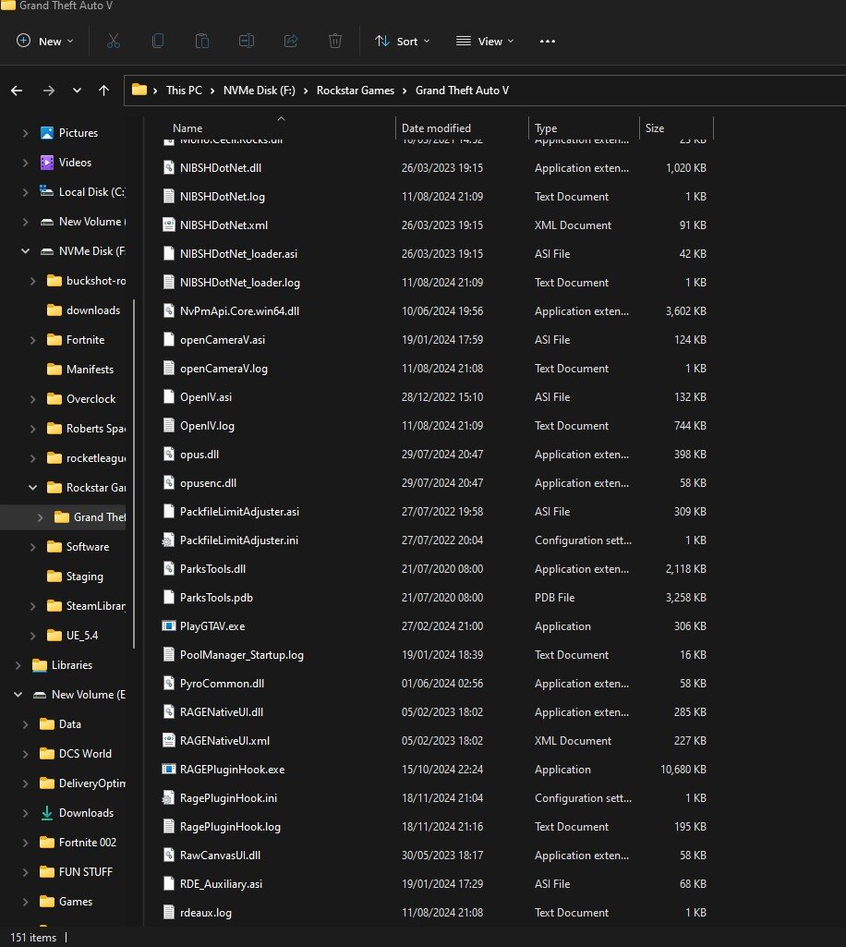Collapse the Rockstar Games tree folder
846x947 pixels.
[x=32, y=488]
